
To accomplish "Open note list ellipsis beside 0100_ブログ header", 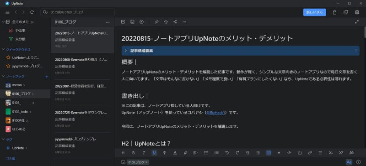I will point(108,22).
